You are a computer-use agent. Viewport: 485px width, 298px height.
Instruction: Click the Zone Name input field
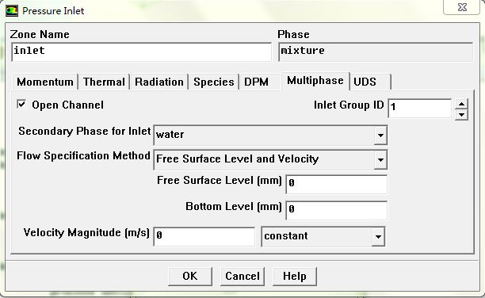[141, 52]
